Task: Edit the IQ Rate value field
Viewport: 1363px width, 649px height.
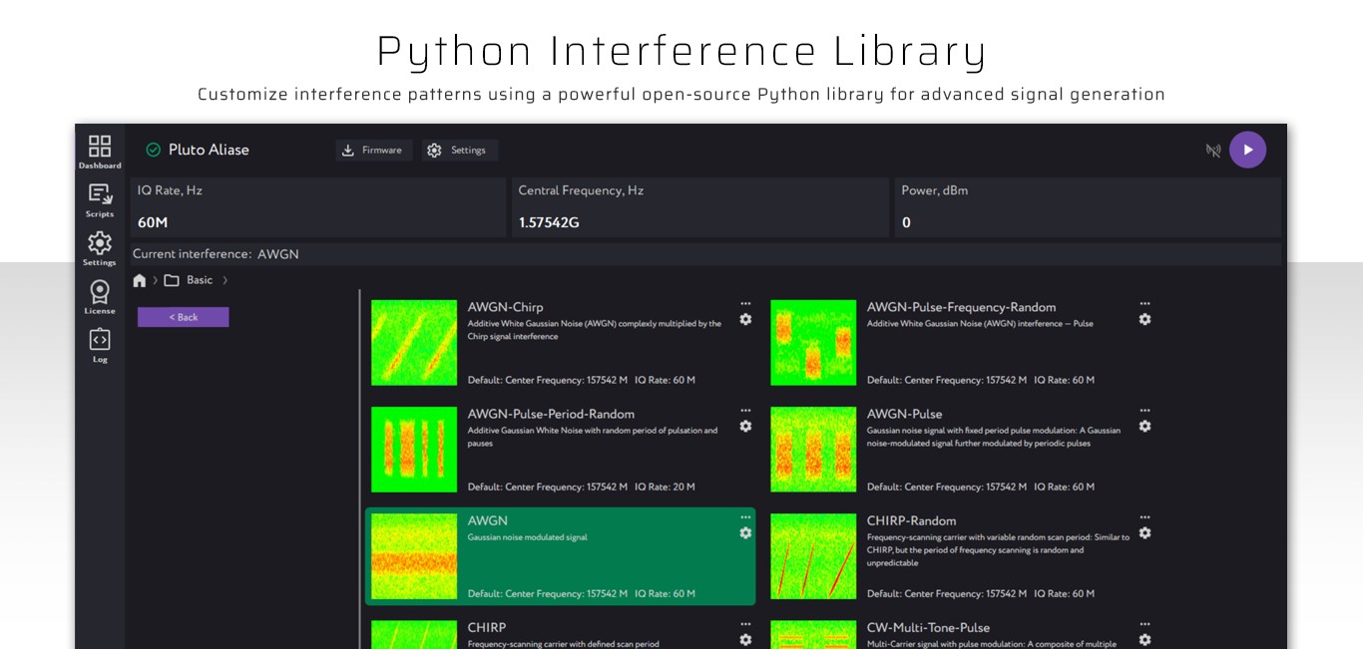Action: coord(317,222)
